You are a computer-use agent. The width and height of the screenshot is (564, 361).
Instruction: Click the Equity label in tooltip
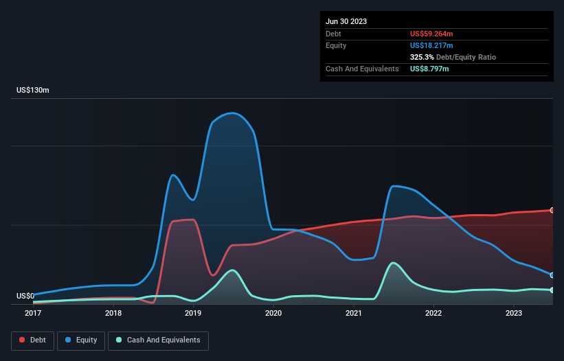pos(336,45)
